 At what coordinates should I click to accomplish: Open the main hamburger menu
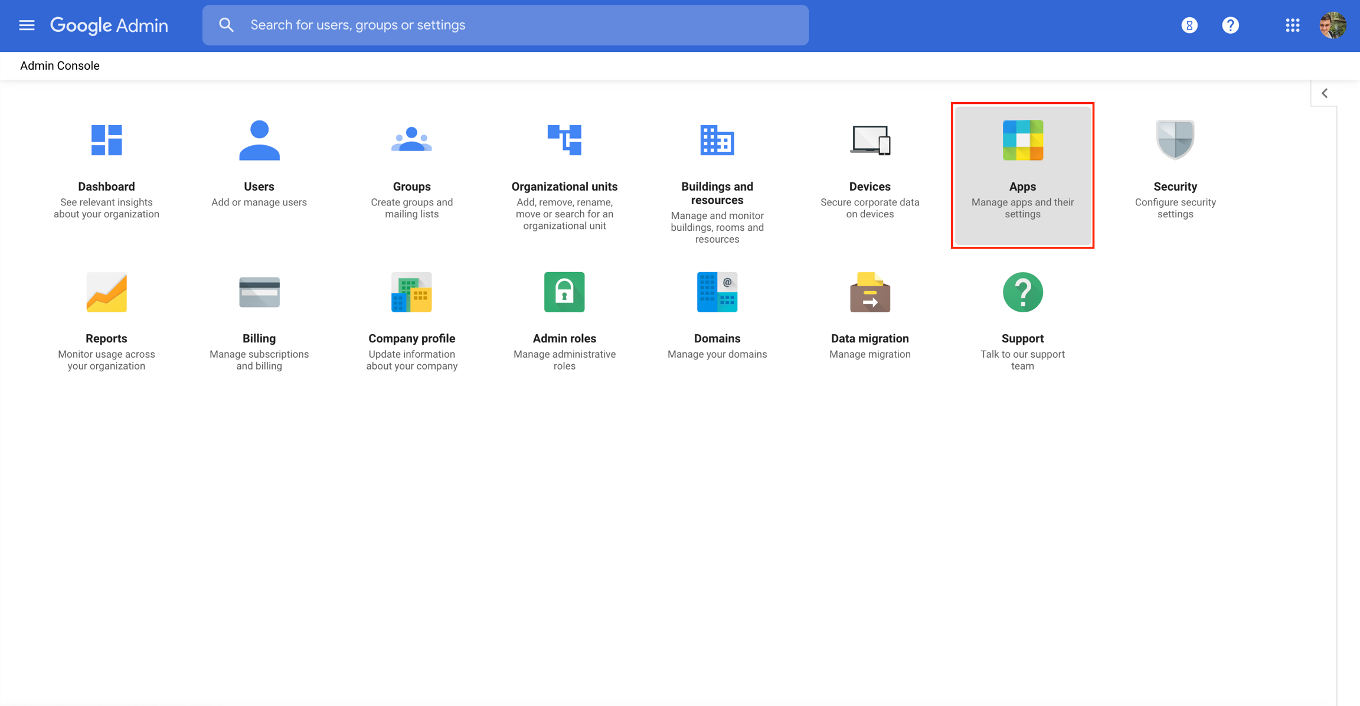(27, 25)
